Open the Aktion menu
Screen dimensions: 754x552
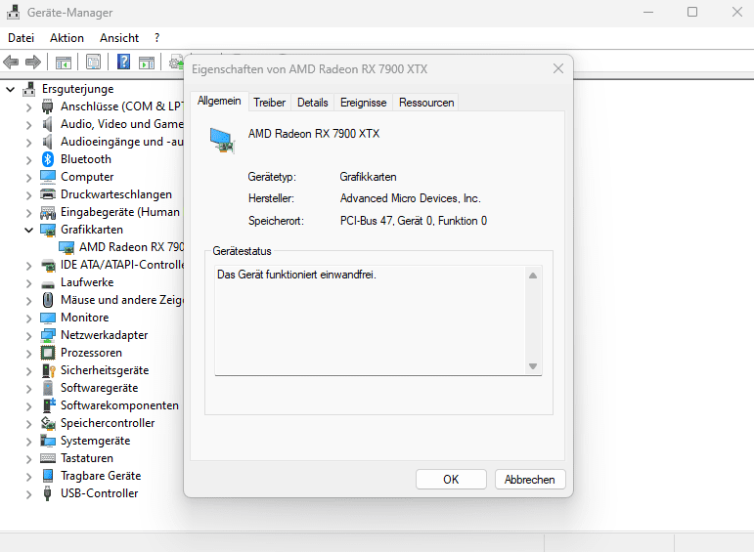coord(67,38)
